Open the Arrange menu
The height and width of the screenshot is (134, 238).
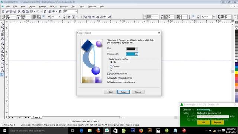pos(43,7)
